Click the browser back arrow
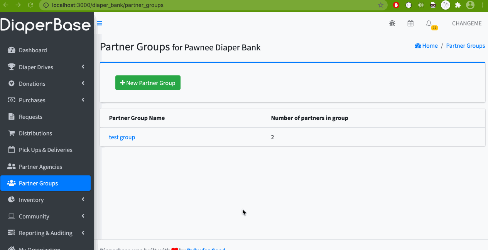The height and width of the screenshot is (250, 488). point(5,5)
